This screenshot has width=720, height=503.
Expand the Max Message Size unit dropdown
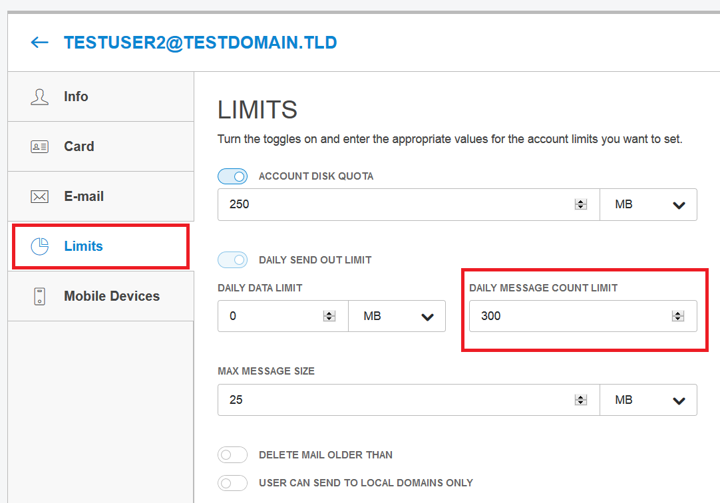click(649, 401)
